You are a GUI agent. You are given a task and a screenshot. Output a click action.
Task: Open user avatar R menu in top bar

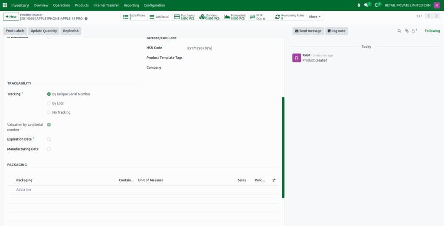(437, 5)
